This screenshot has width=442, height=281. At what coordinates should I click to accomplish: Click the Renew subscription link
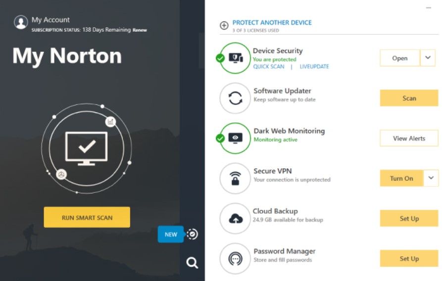140,30
